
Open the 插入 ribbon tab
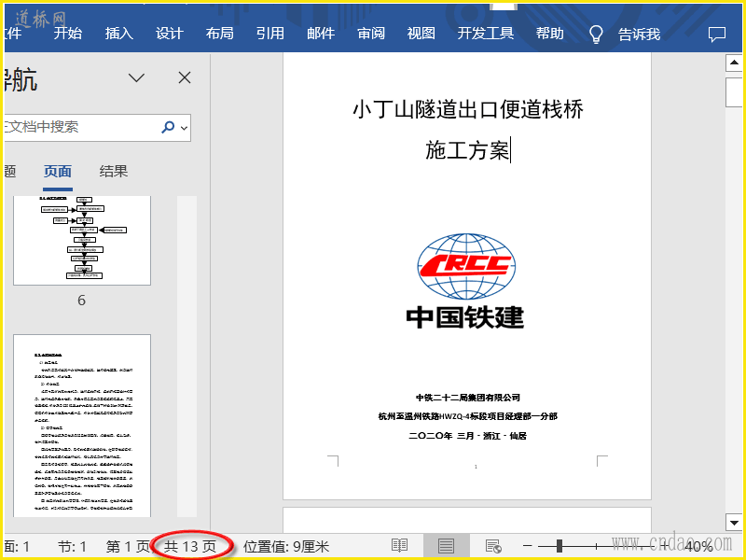point(119,34)
